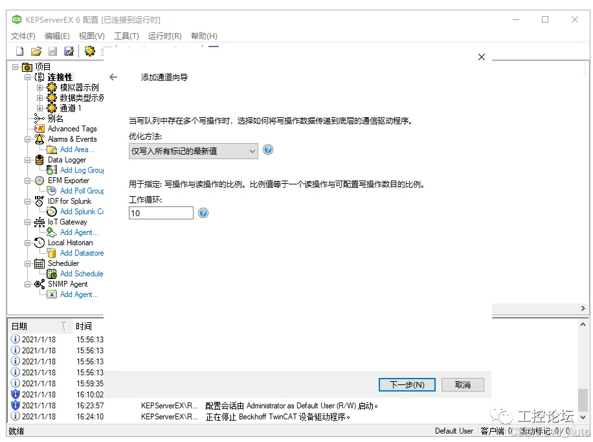Click the Open project folder icon

coord(36,51)
